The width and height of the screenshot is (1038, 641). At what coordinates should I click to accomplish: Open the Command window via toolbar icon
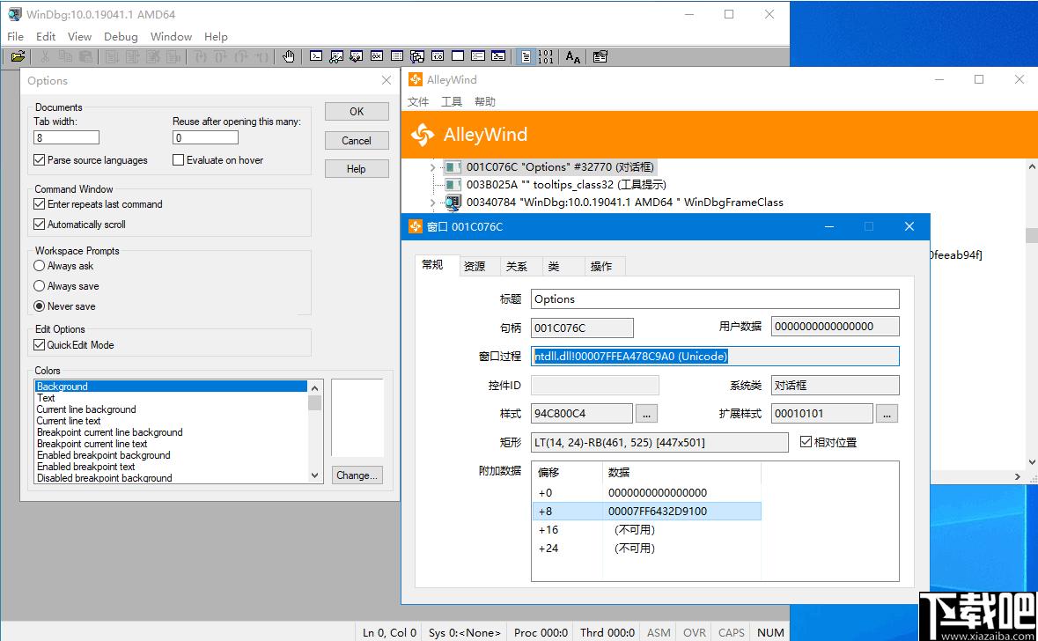click(x=316, y=57)
